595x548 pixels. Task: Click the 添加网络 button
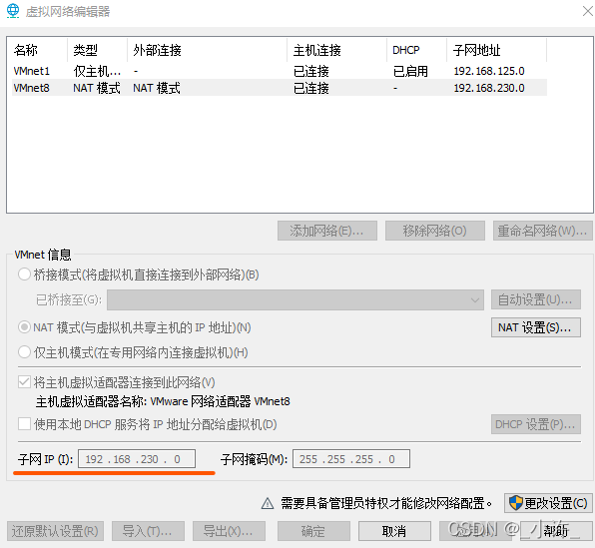pyautogui.click(x=327, y=231)
